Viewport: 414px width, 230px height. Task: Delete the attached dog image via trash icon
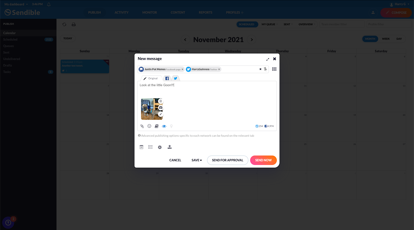[161, 101]
